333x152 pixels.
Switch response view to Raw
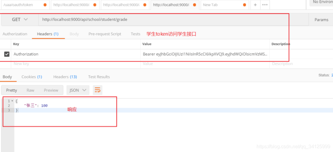tap(30, 90)
